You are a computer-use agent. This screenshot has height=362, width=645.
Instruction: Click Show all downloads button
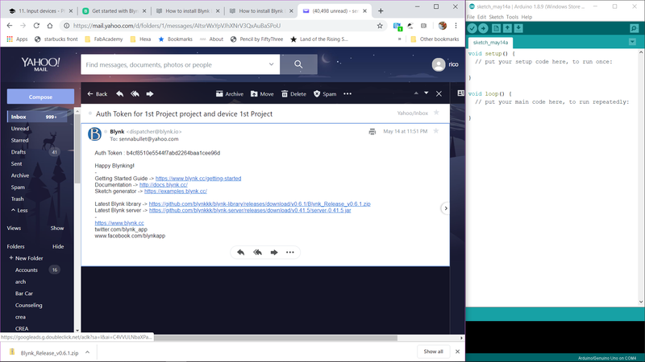pyautogui.click(x=433, y=352)
